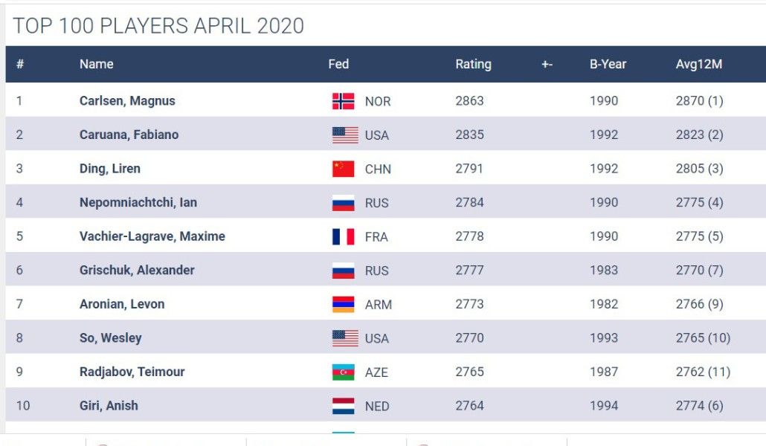Image resolution: width=766 pixels, height=446 pixels.
Task: Click the Azerbaijan flag icon
Action: [343, 372]
